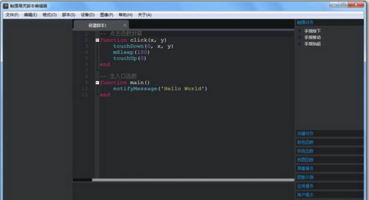Open the 图像(P) menu
The height and width of the screenshot is (200, 369).
pyautogui.click(x=107, y=15)
